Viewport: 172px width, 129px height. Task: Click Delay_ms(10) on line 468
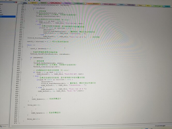[34, 119]
